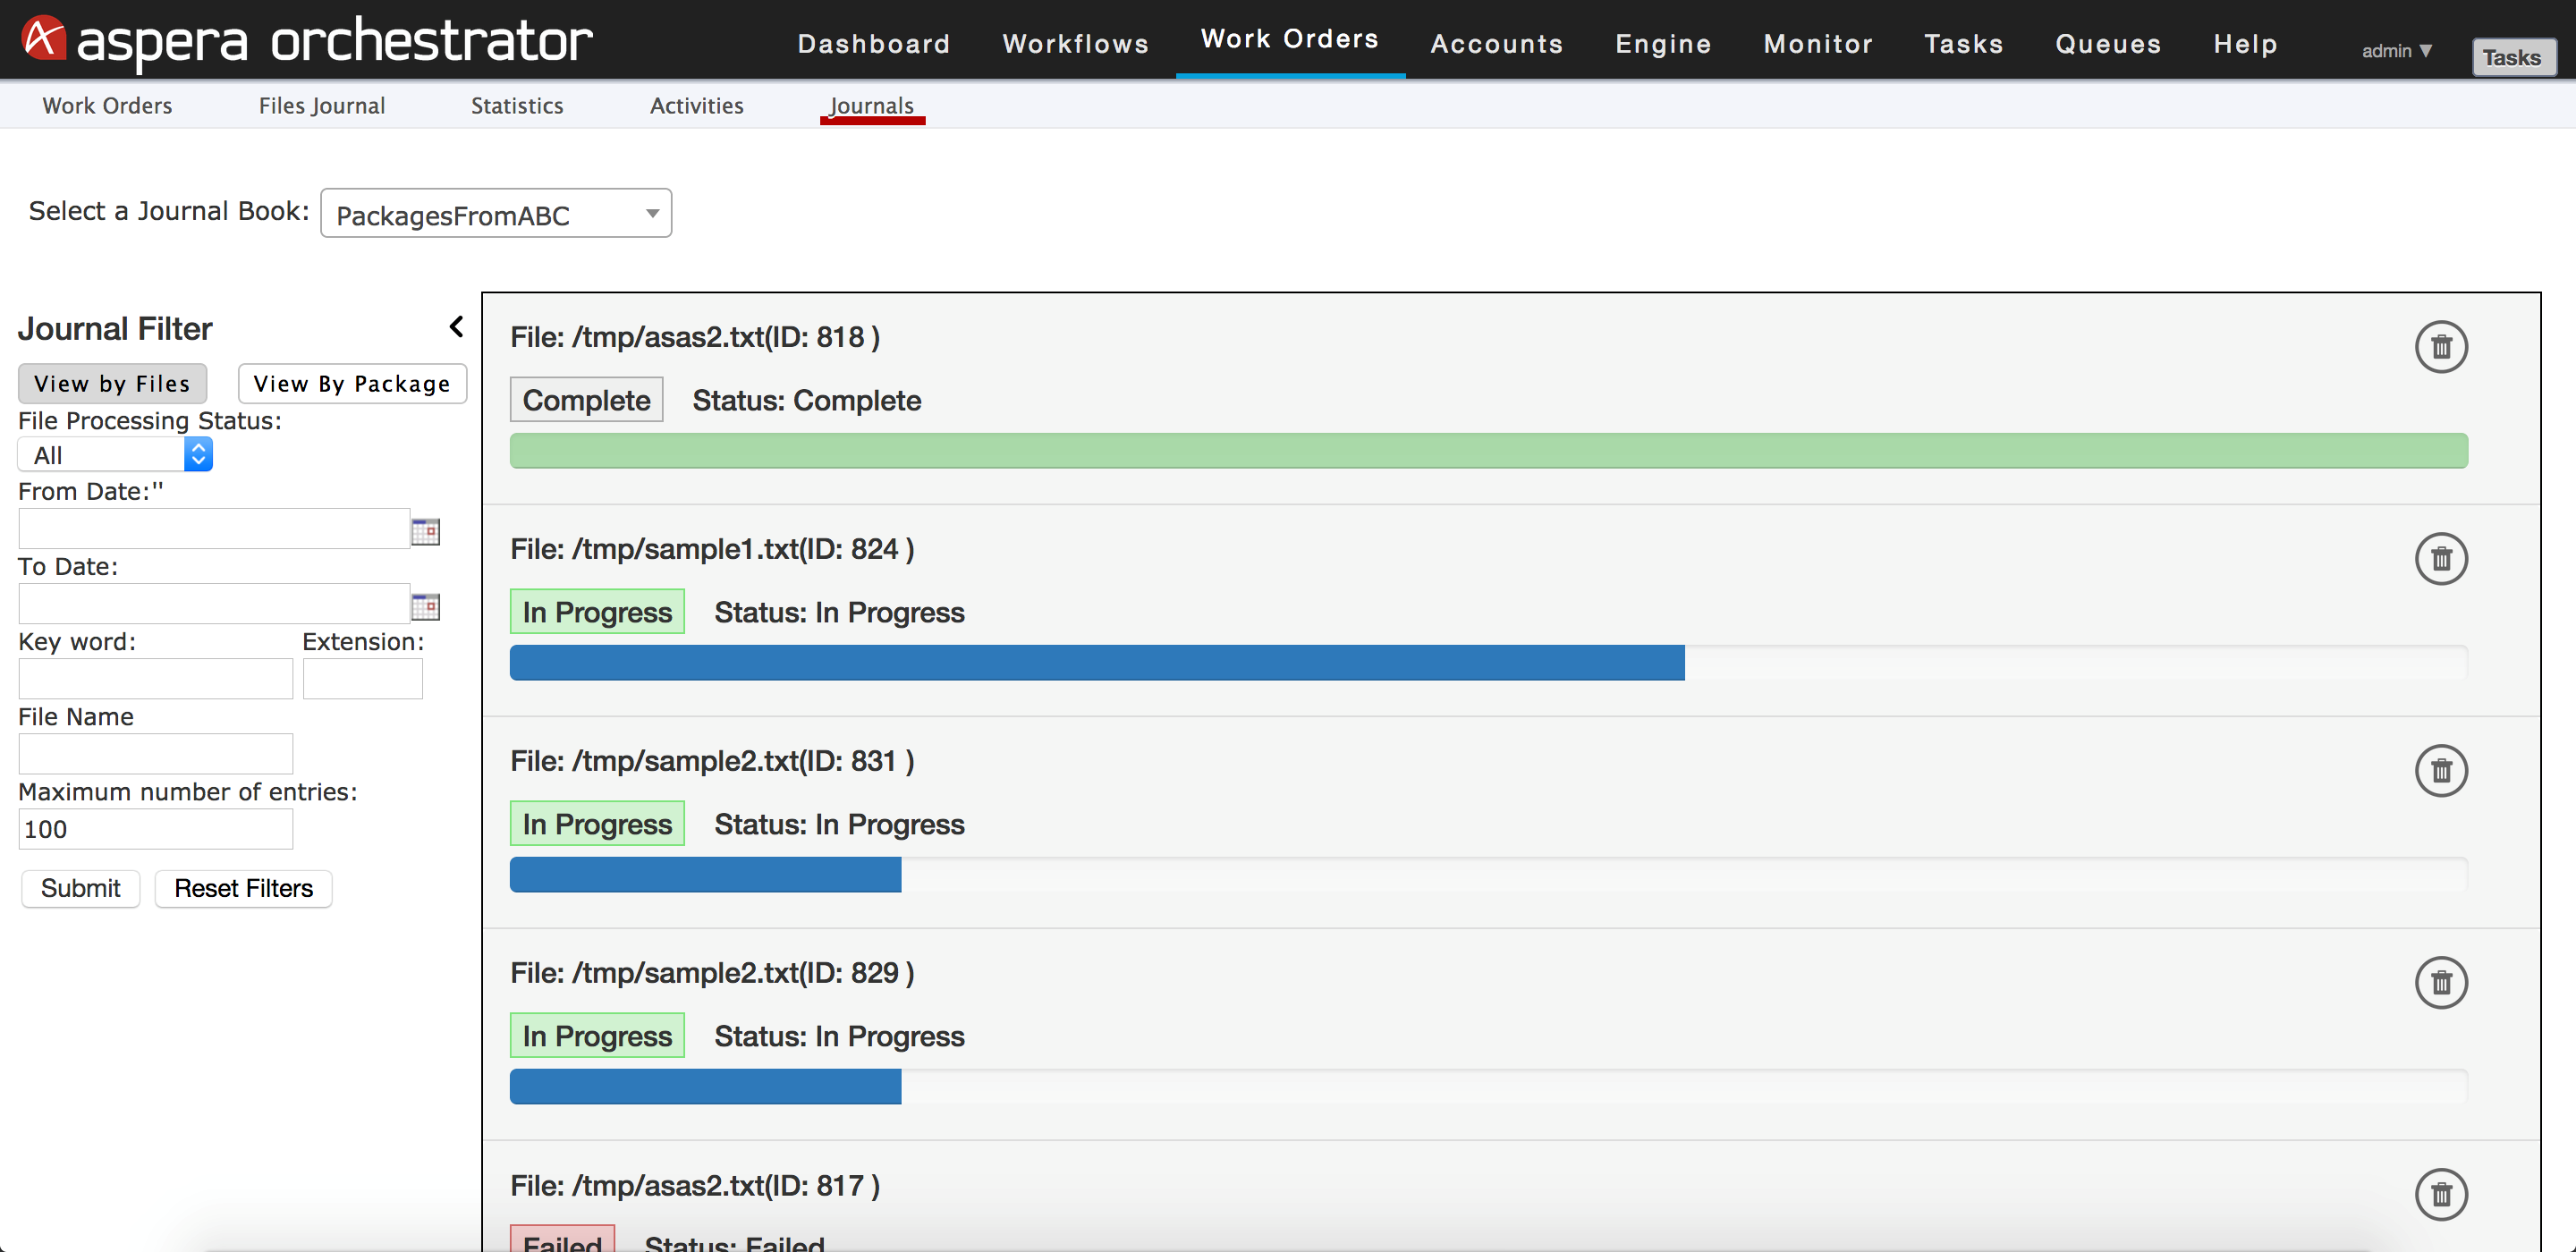Open the Tasks item in the navigation bar
This screenshot has width=2576, height=1252.
coord(1963,44)
